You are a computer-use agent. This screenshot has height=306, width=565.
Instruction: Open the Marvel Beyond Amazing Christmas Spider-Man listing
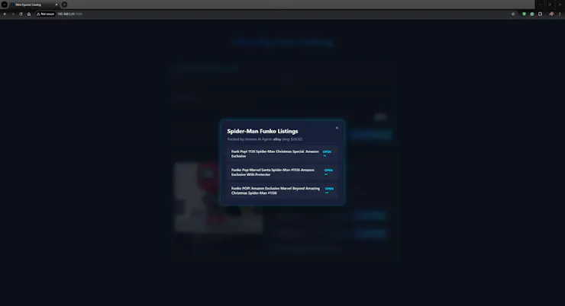329,190
